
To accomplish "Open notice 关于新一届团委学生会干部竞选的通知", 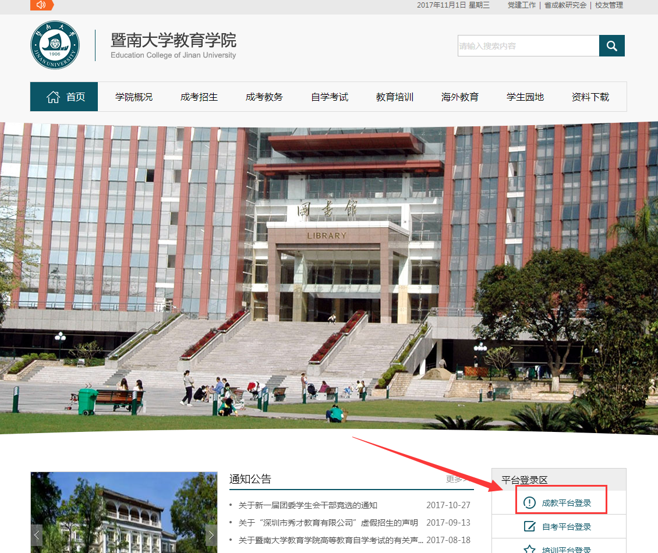I will [x=307, y=505].
